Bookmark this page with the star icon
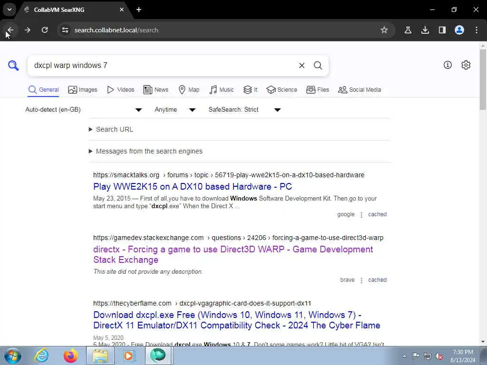Viewport: 487px width, 365px height. pyautogui.click(x=384, y=30)
